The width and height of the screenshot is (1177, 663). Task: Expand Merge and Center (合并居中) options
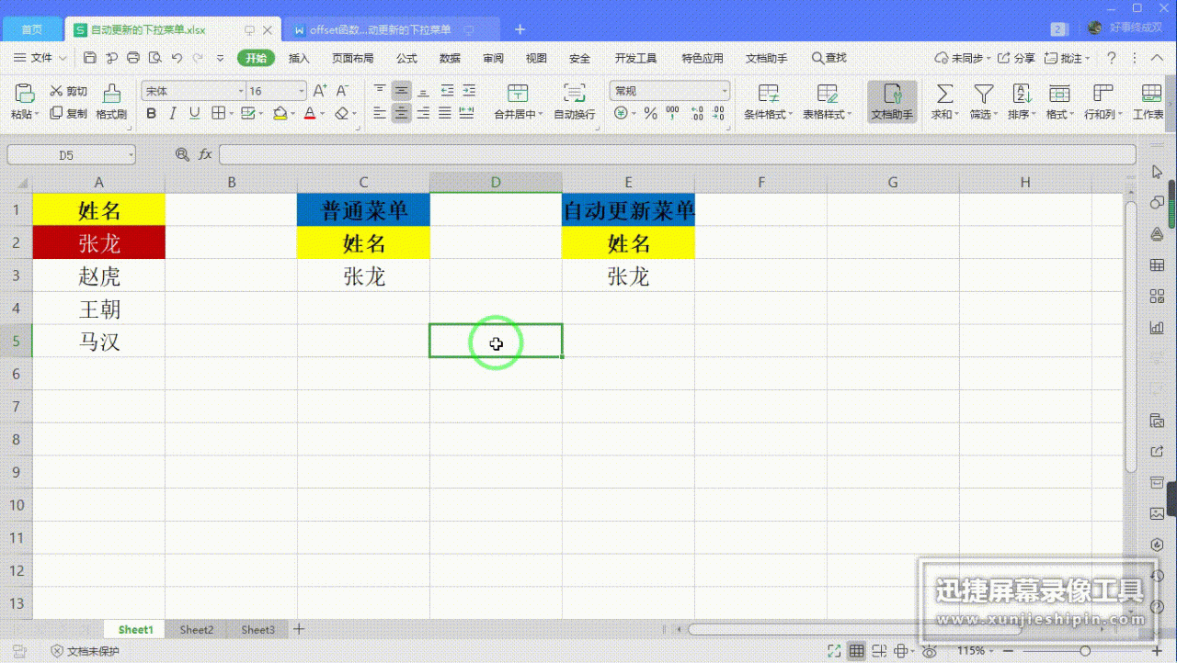542,115
